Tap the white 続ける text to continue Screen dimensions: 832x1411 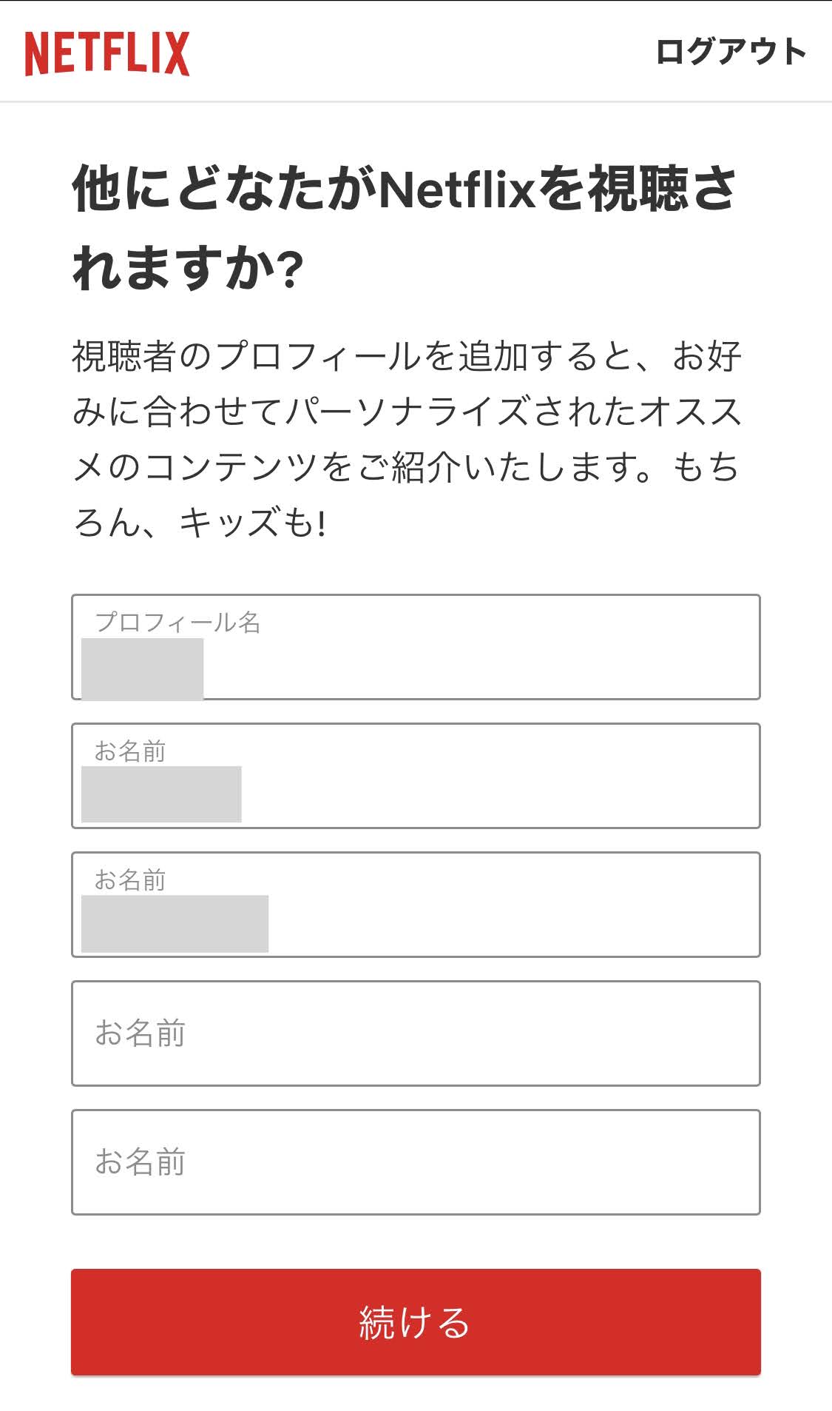click(415, 1322)
